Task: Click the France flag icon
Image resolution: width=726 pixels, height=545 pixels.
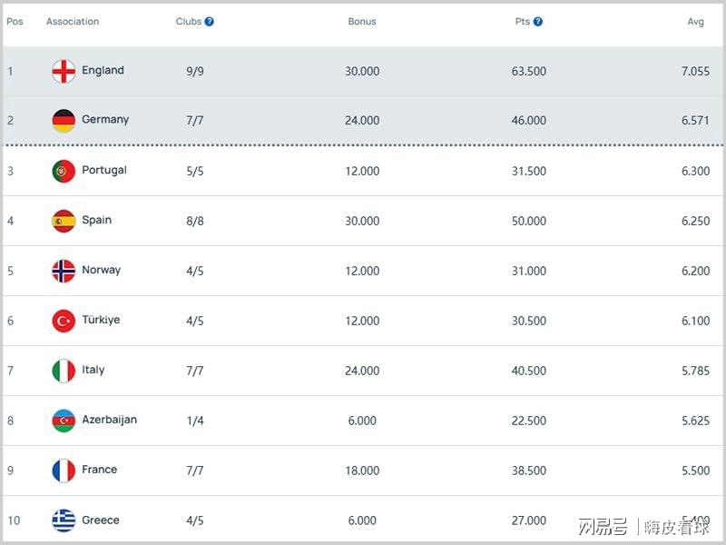Action: [x=64, y=471]
